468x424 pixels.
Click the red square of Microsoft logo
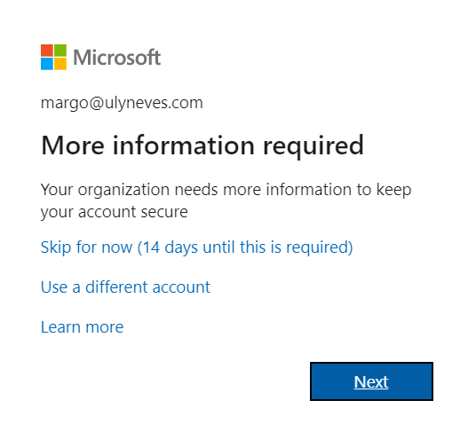(47, 51)
